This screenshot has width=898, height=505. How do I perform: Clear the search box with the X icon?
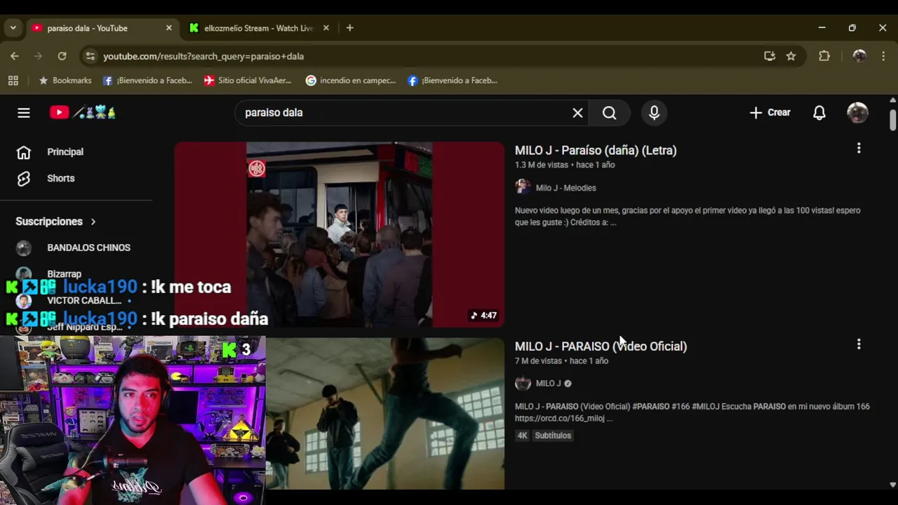pyautogui.click(x=577, y=113)
